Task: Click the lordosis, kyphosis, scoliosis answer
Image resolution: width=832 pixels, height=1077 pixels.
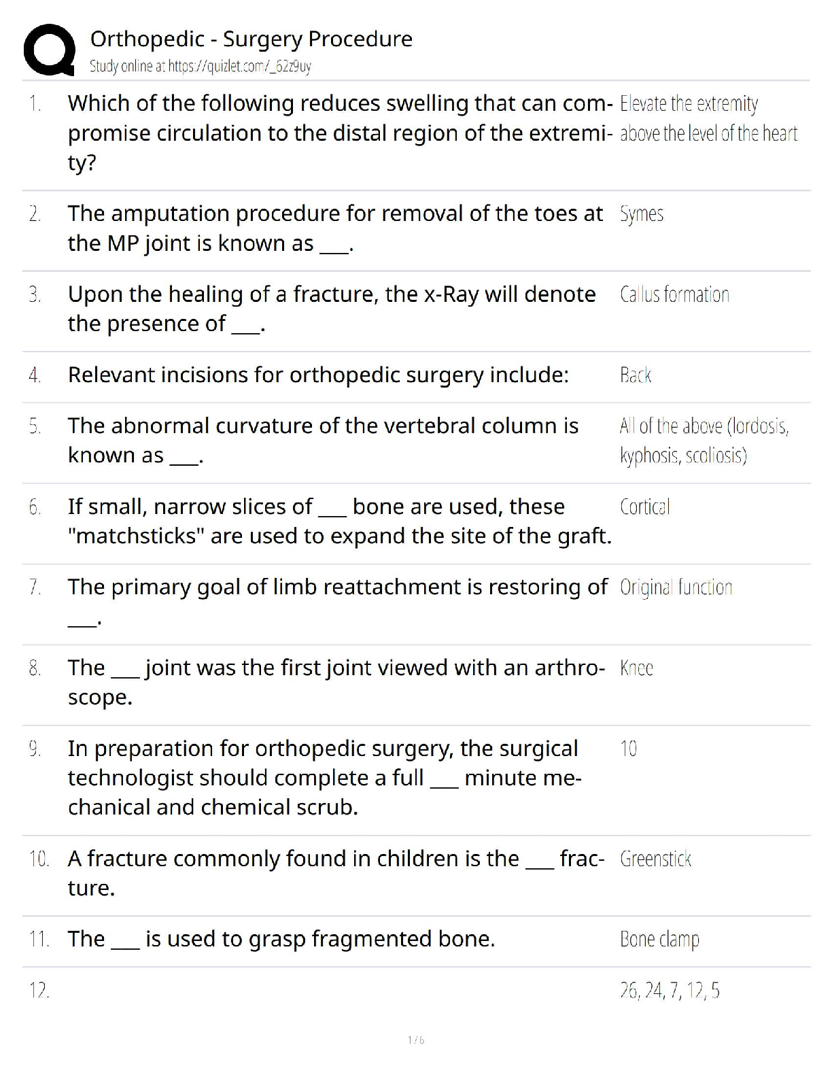Action: pos(704,441)
